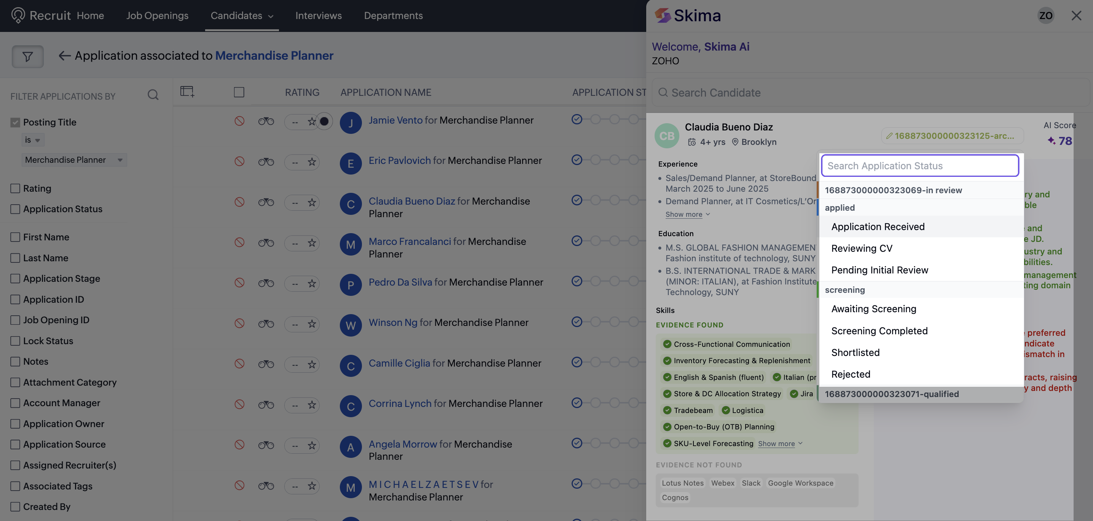Click the pencil edit icon on status tag

pos(889,136)
